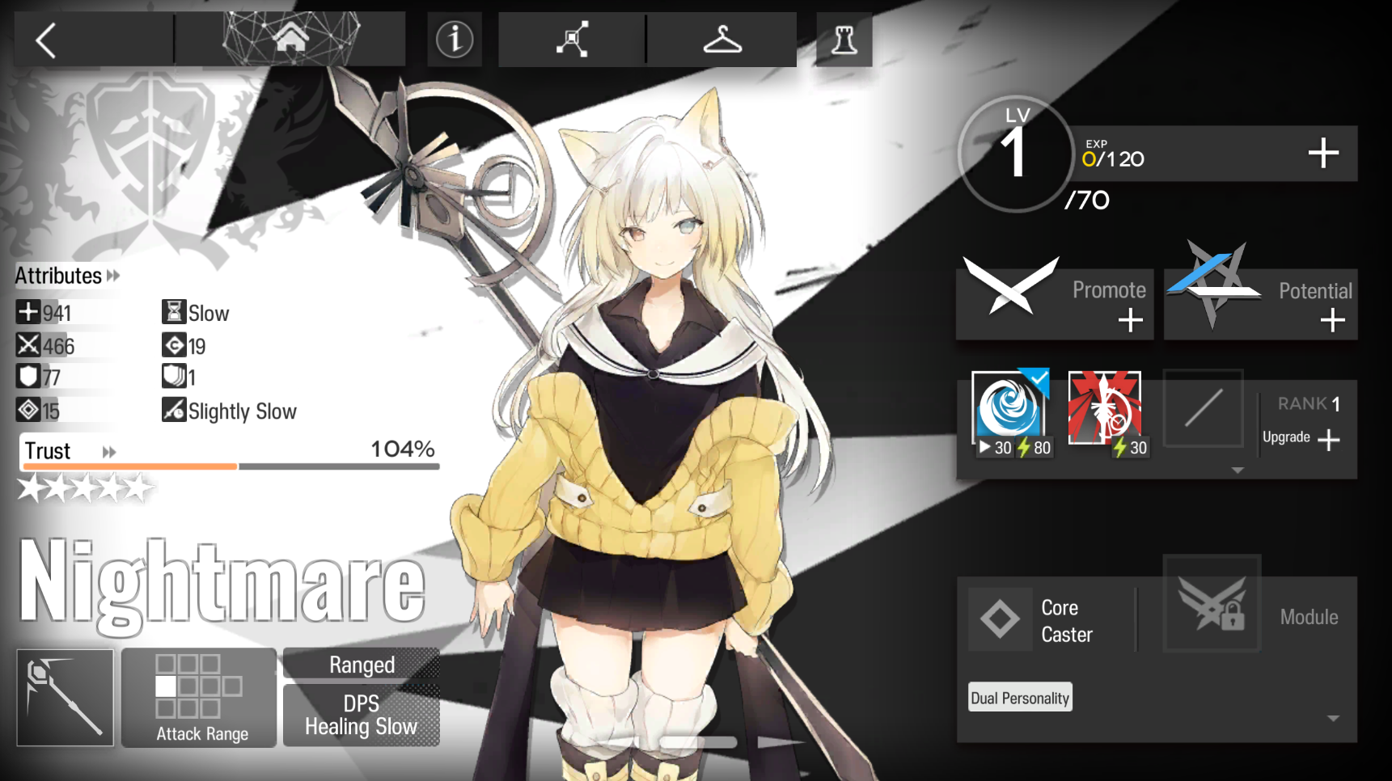Tap the RES diamond icon

28,410
